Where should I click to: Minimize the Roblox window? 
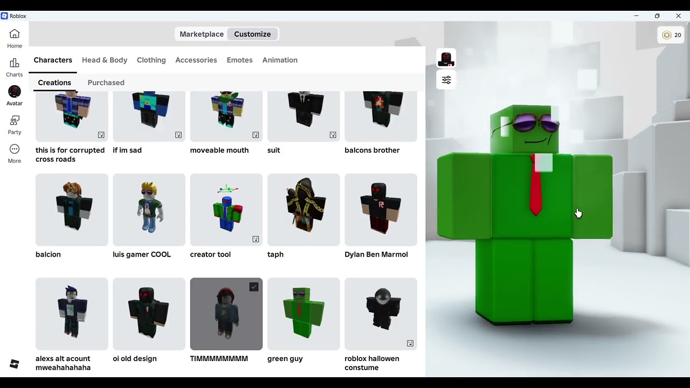636,16
